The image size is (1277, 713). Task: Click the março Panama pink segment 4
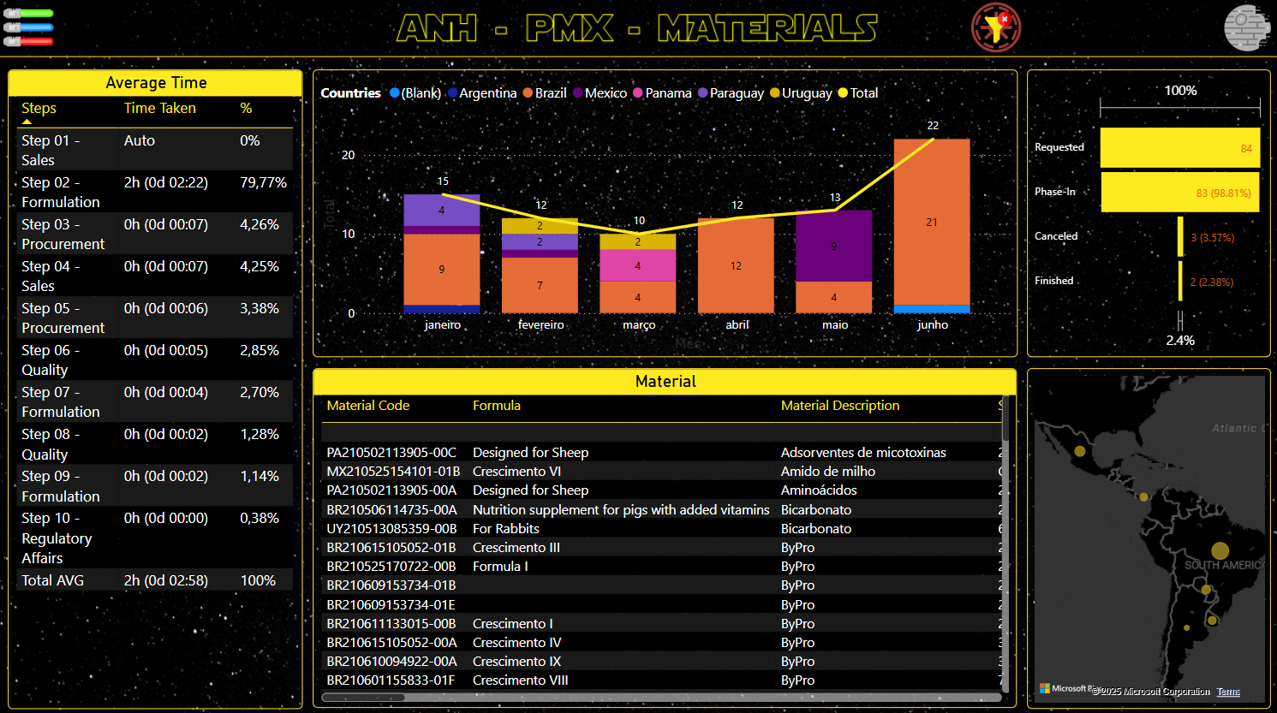point(637,265)
